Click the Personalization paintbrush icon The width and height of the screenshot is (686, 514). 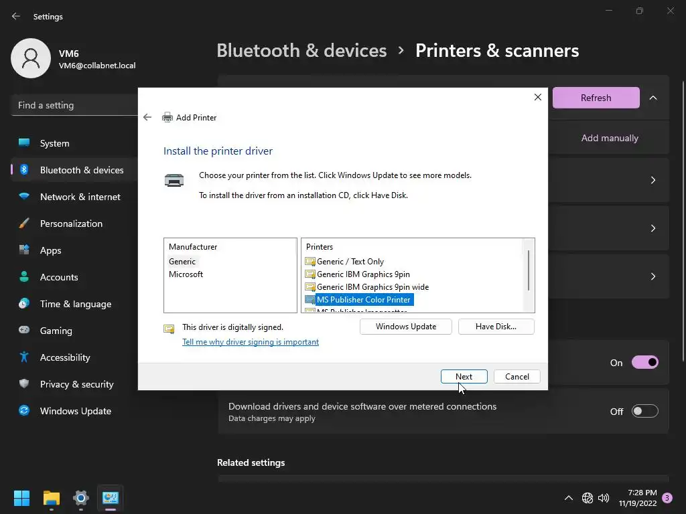tap(24, 224)
